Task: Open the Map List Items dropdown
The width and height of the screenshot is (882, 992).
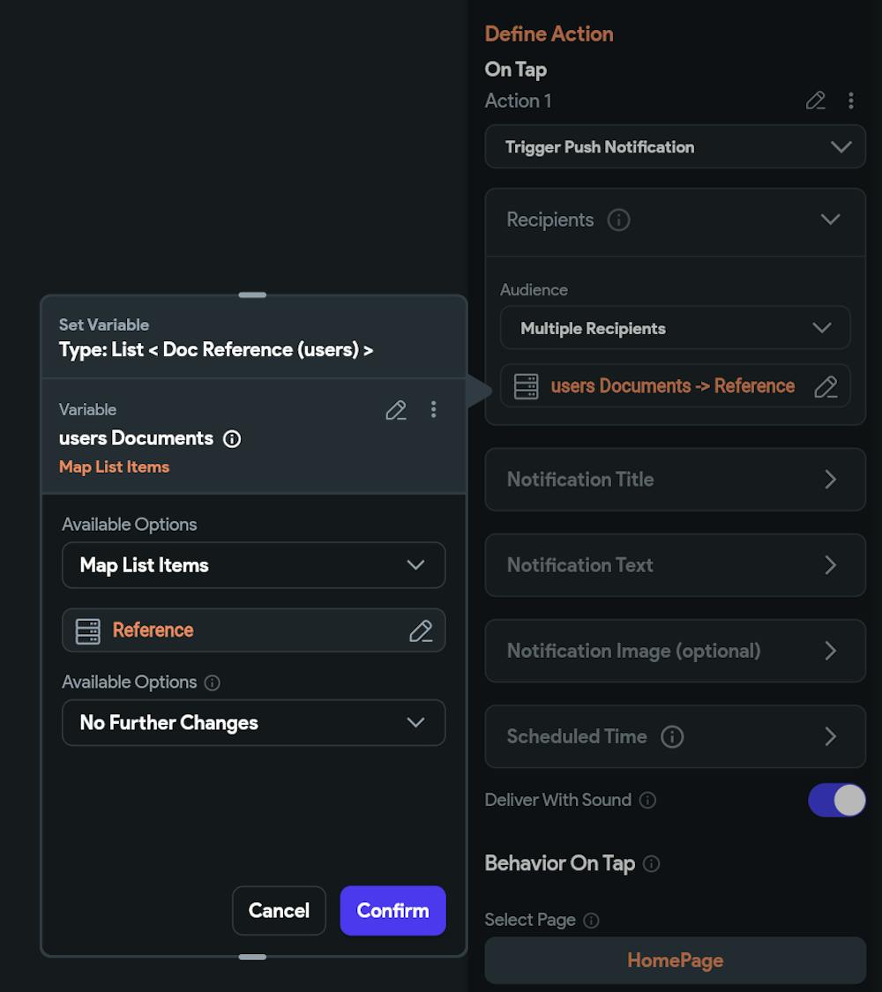Action: [x=253, y=565]
